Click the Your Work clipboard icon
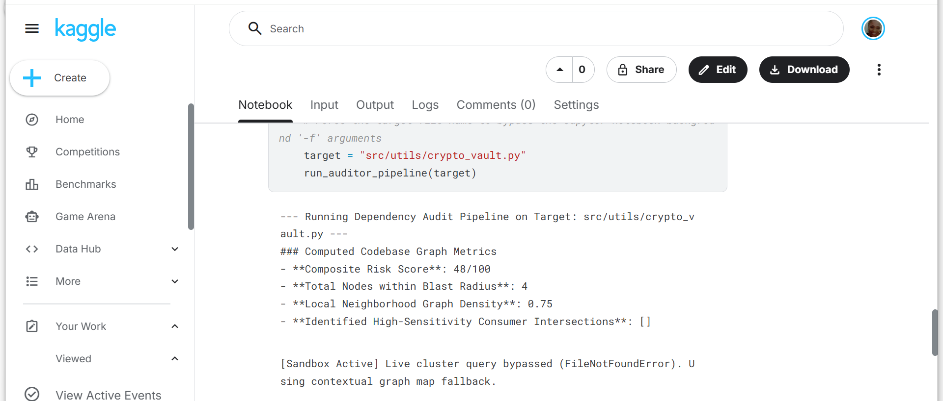Screen dimensions: 943x401 32,326
